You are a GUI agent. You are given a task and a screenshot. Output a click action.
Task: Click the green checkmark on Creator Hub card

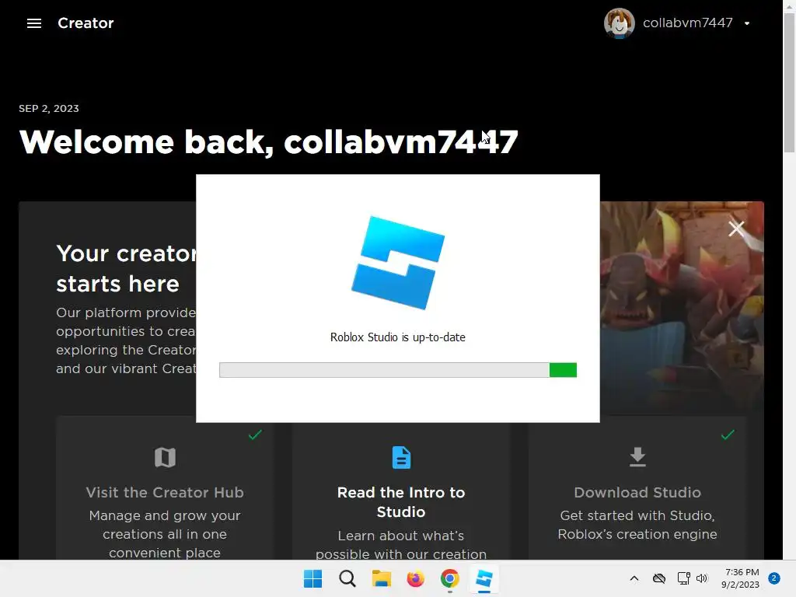tap(255, 435)
